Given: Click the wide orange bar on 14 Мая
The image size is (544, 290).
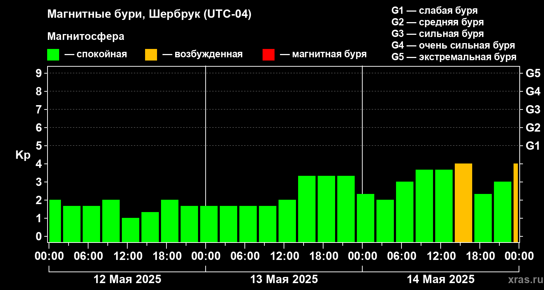Looking at the screenshot, I should pos(463,203).
